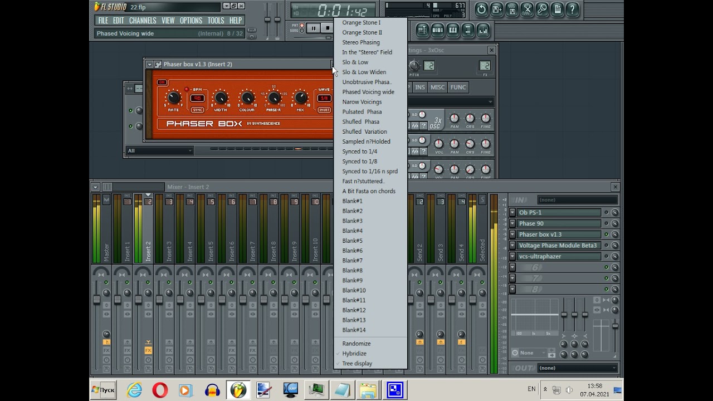713x401 pixels.
Task: Switch to the MISC tab in channel settings
Action: click(437, 87)
